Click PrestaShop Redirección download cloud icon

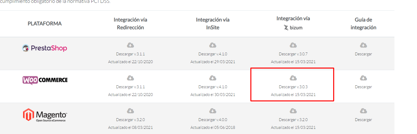130,45
